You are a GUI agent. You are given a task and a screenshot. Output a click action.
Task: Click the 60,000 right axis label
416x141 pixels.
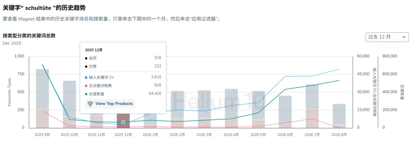[x=363, y=56]
